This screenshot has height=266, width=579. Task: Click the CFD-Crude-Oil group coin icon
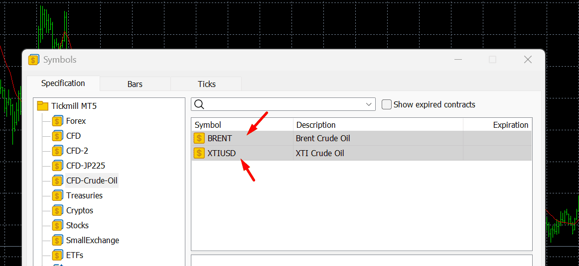pos(57,180)
